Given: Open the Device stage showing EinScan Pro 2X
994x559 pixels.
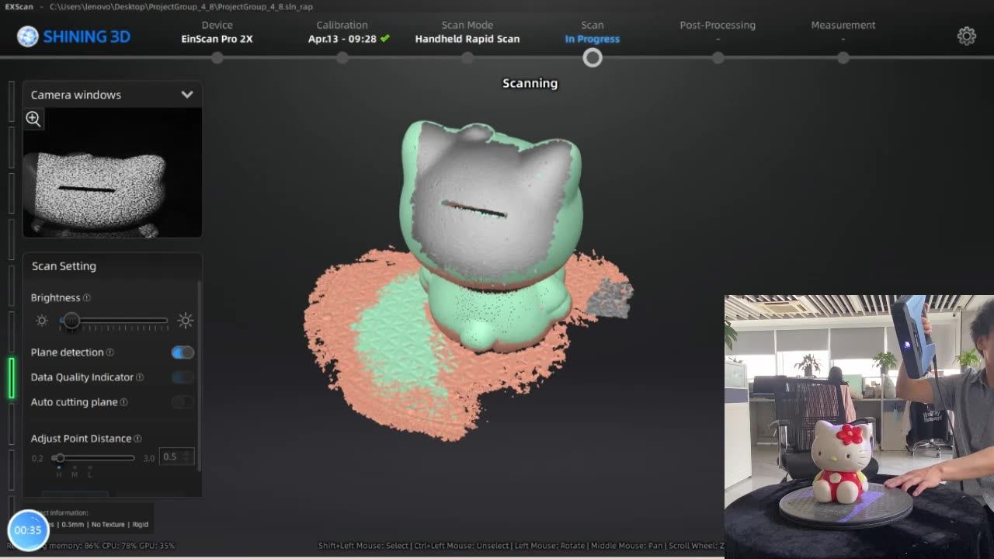Looking at the screenshot, I should click(x=217, y=31).
